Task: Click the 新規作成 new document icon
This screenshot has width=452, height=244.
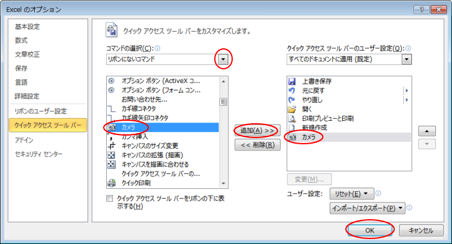Action: (x=292, y=128)
